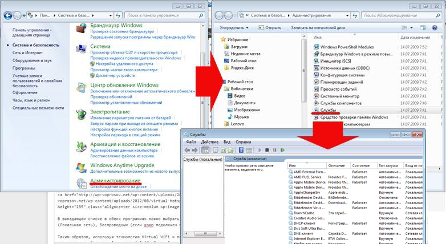Open the Справка menu in Services
Viewport: 446px width, 244px height.
(243, 141)
